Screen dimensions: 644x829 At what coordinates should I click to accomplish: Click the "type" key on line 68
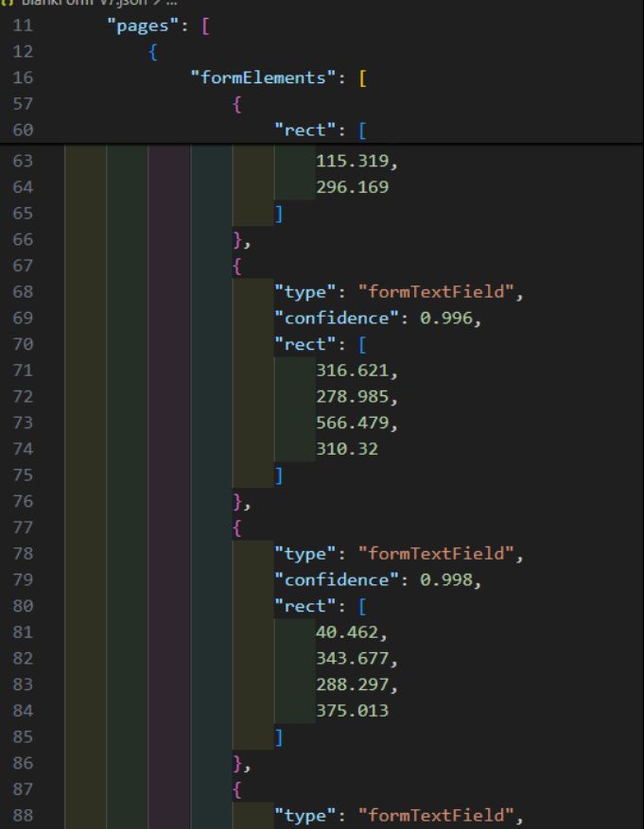click(305, 292)
